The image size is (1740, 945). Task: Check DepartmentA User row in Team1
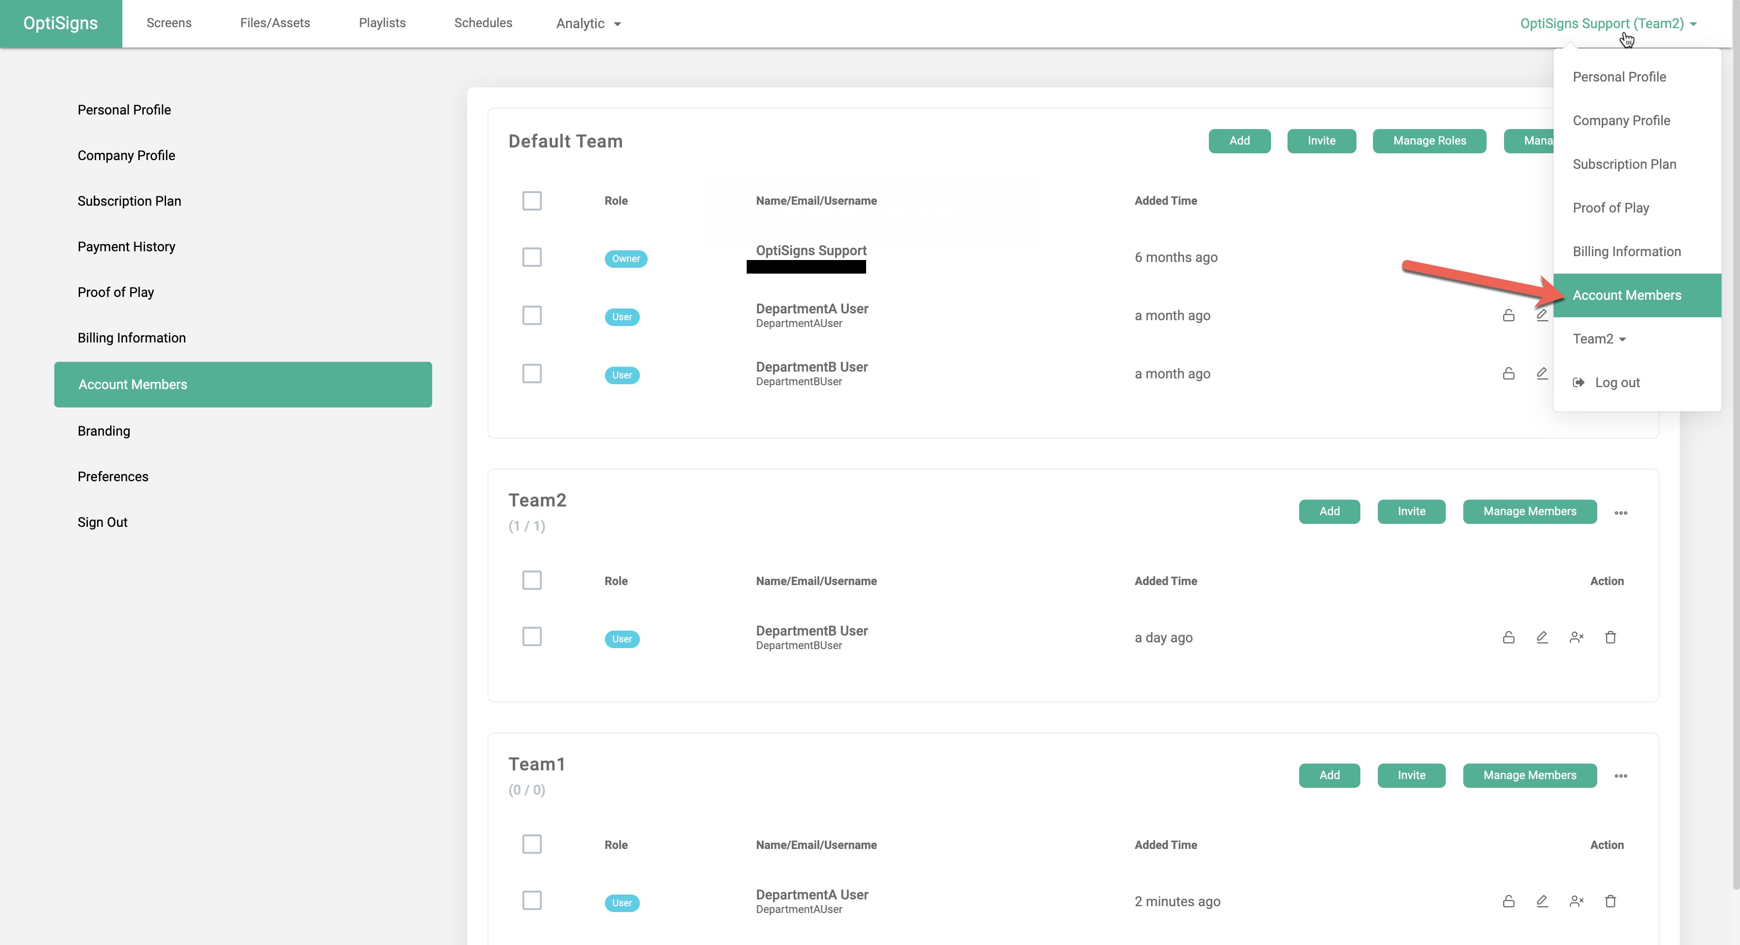tap(532, 900)
